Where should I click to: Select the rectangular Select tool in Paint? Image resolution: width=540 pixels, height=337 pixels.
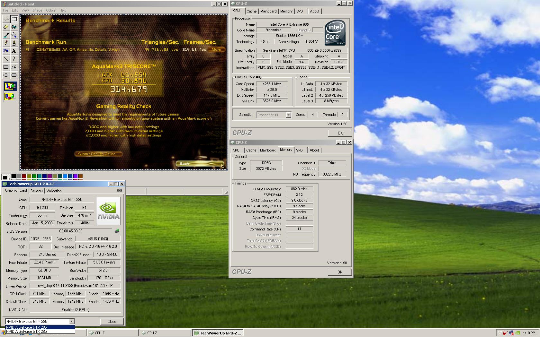click(x=14, y=19)
